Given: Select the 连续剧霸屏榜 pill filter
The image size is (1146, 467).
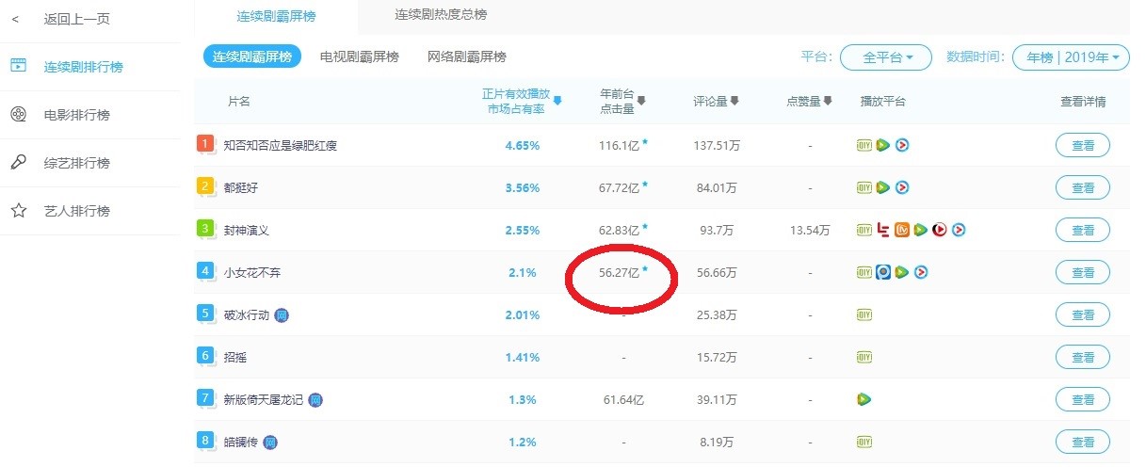Looking at the screenshot, I should [252, 57].
